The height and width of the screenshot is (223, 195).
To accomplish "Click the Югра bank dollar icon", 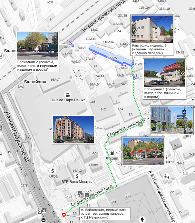I will tap(53, 171).
